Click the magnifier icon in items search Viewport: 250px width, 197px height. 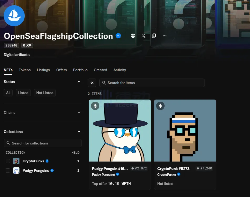[x=104, y=83]
